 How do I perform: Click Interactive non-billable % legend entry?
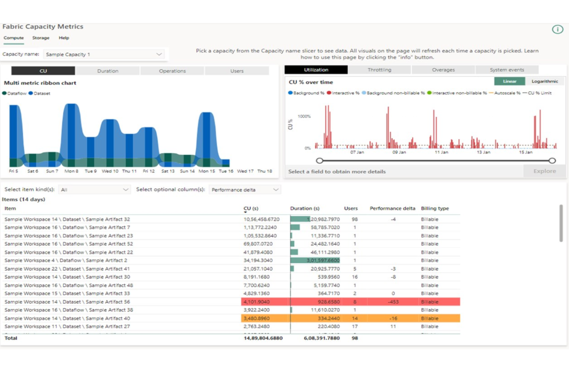[457, 93]
